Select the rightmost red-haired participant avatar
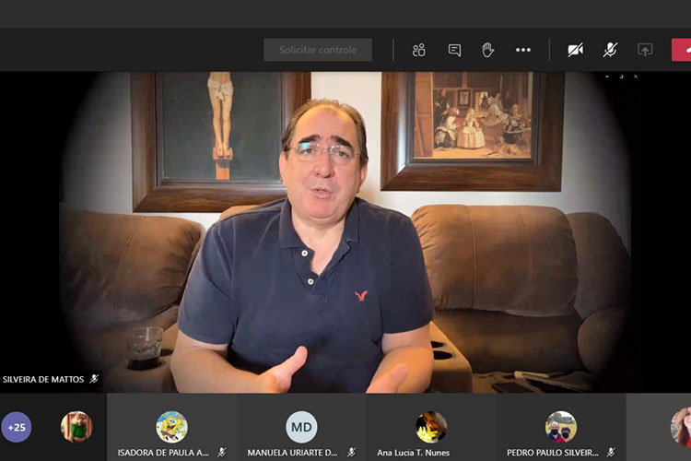Viewport: 691px width, 461px height. pyautogui.click(x=681, y=427)
